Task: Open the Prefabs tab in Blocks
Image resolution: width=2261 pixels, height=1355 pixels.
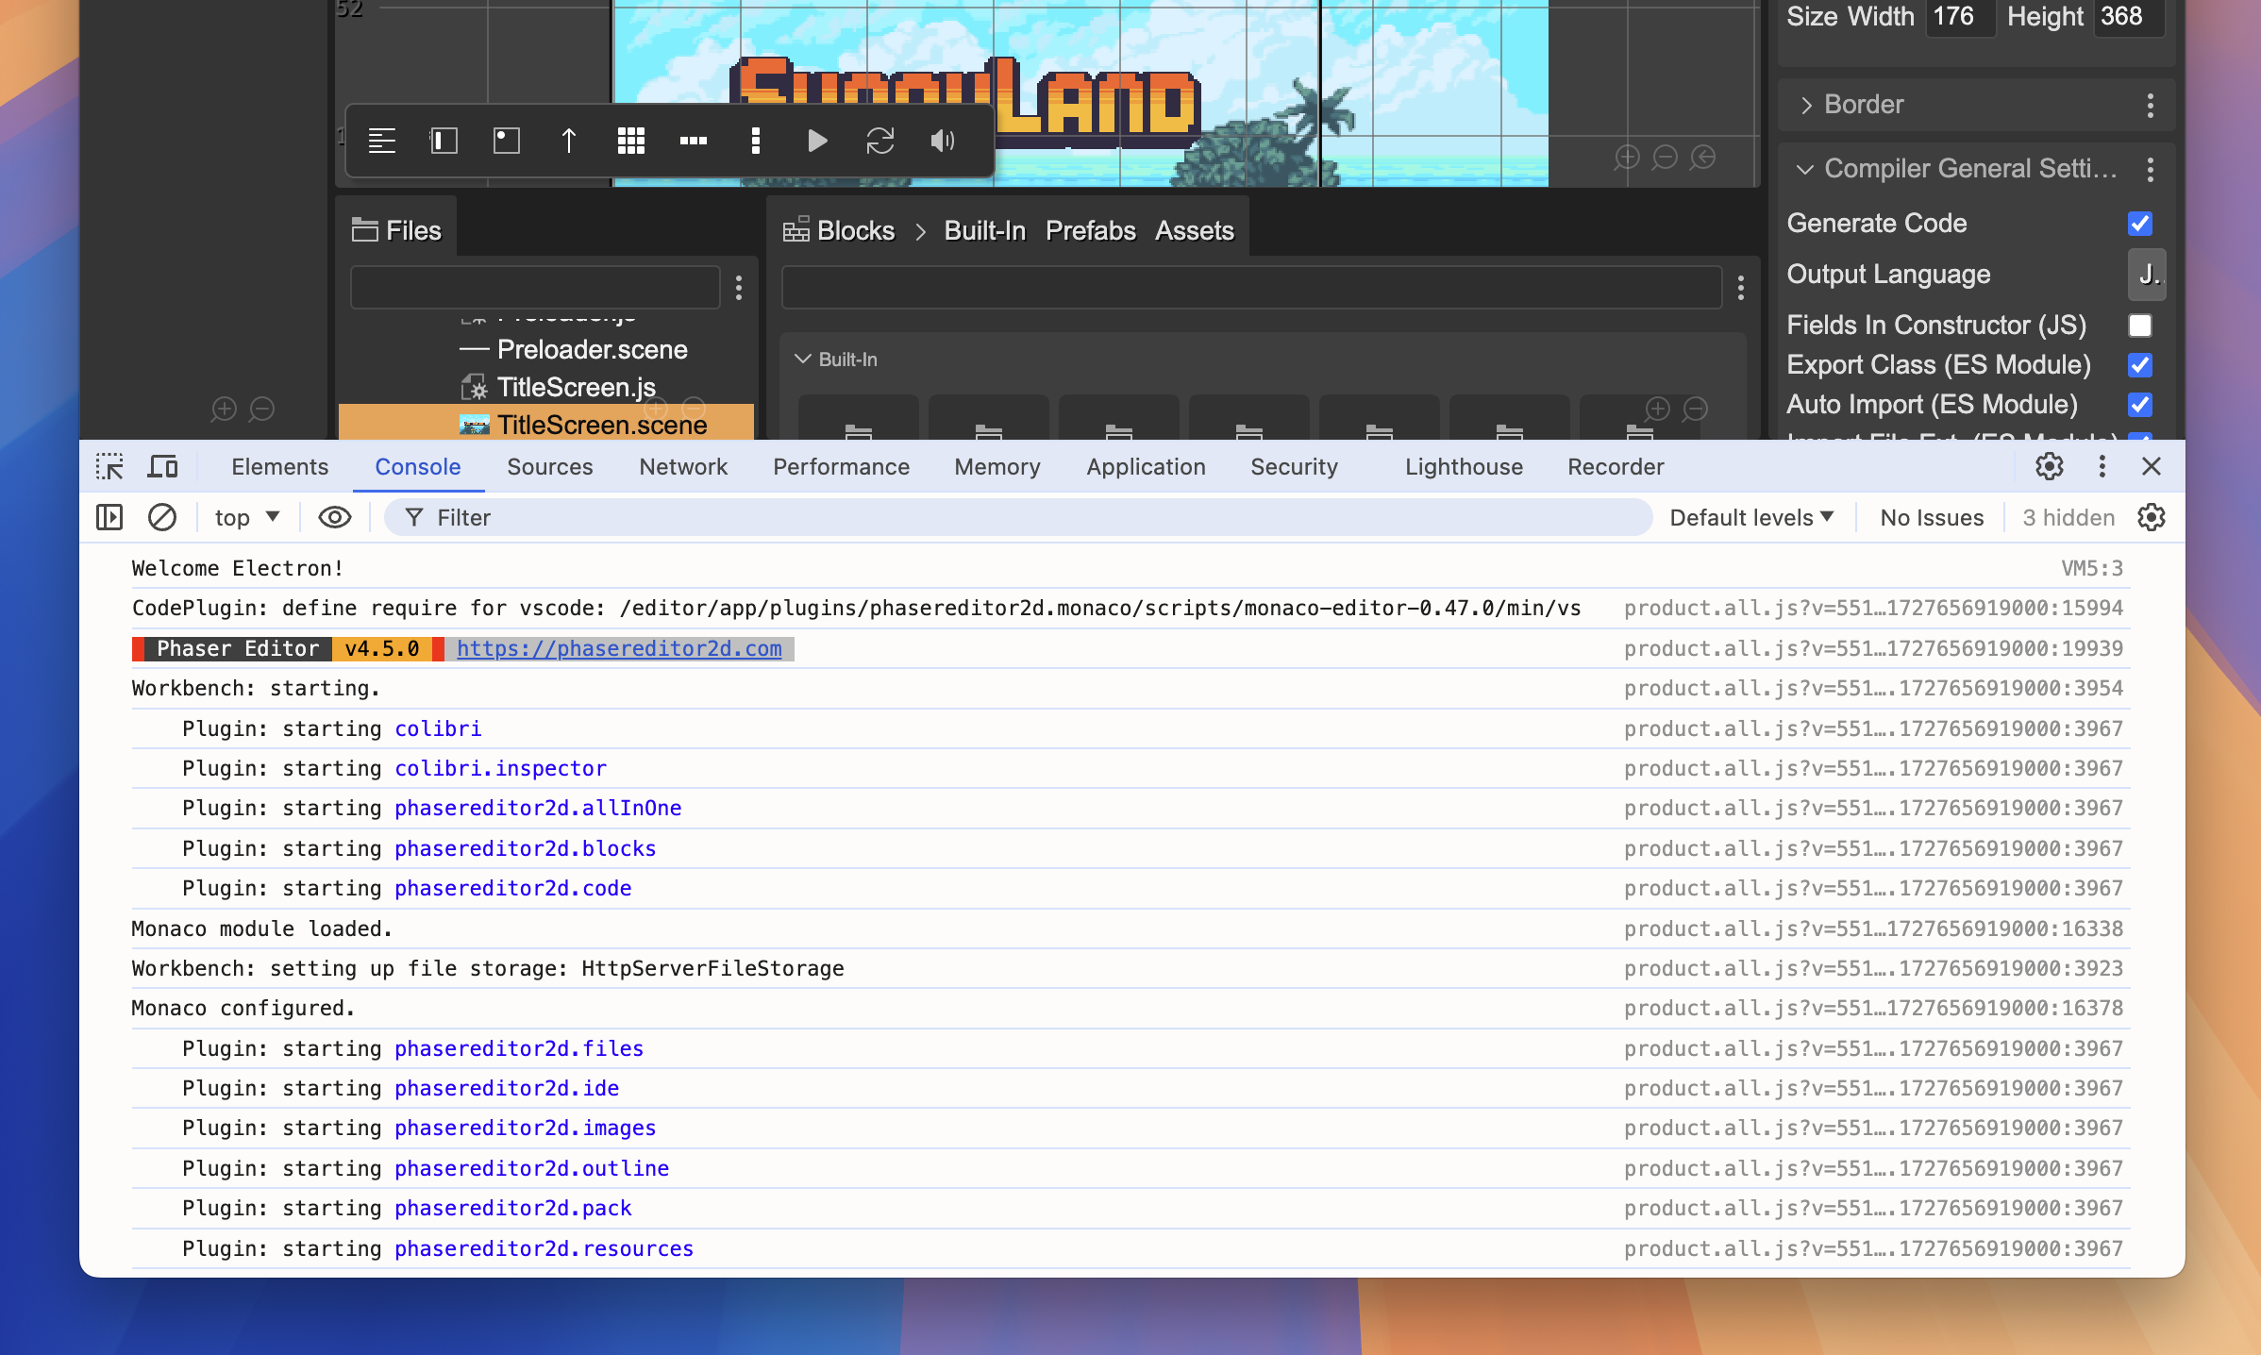Action: coord(1090,229)
